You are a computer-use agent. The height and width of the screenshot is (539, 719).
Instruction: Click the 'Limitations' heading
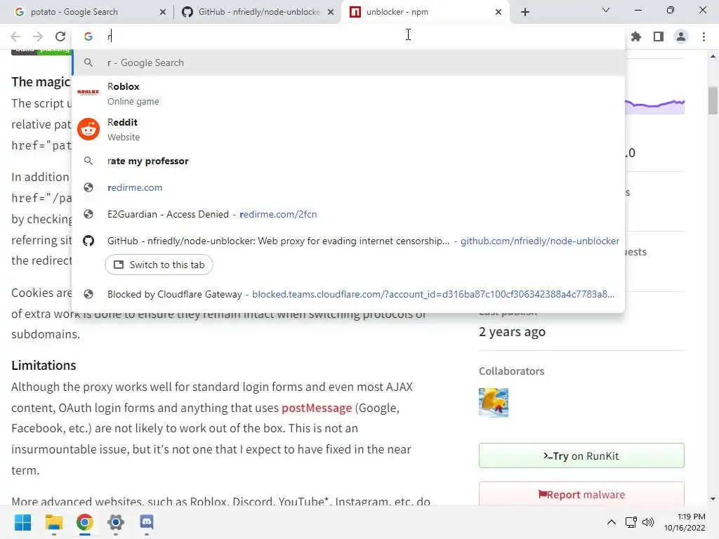pyautogui.click(x=44, y=365)
